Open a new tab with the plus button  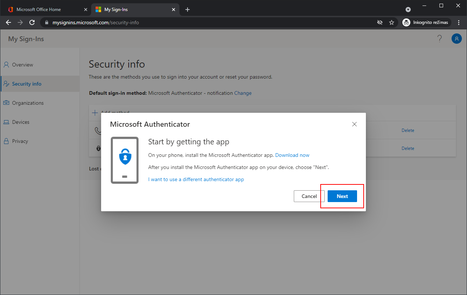click(188, 10)
